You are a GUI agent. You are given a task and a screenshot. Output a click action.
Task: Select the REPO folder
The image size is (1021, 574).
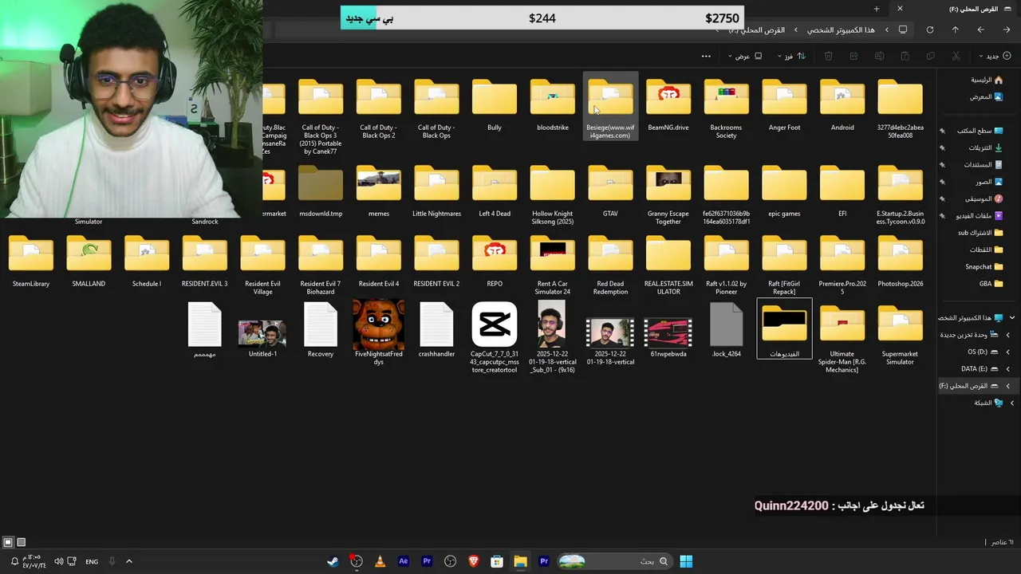495,261
